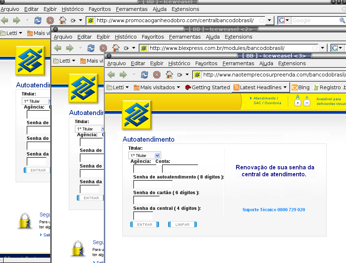
Task: Open URL history dropdown in Iceweasel <2>
Action: click(x=323, y=48)
